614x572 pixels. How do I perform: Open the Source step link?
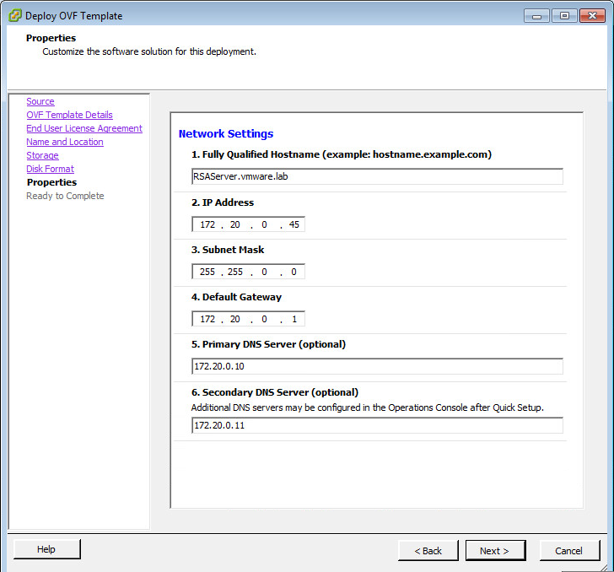coord(40,101)
